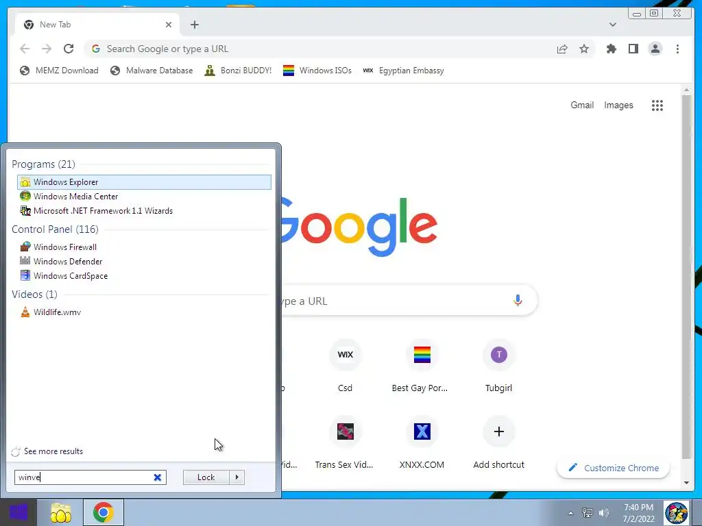Switch to Chrome on the taskbar
The height and width of the screenshot is (526, 702).
pos(104,512)
